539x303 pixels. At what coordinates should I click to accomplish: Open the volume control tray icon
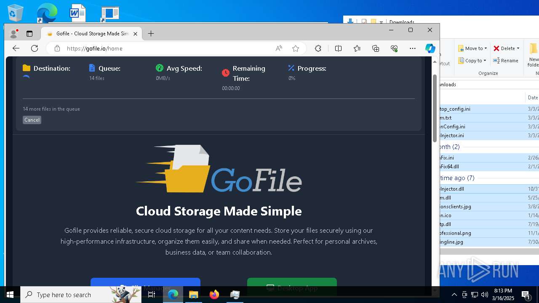pos(485,295)
